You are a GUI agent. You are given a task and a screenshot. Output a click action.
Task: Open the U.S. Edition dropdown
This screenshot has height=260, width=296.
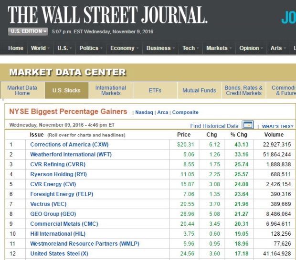pos(28,31)
